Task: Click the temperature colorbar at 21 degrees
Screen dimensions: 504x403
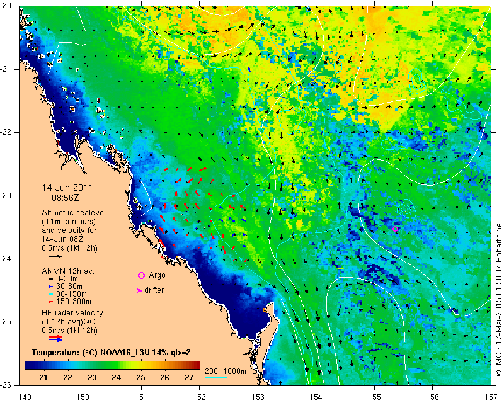Action: (43, 365)
